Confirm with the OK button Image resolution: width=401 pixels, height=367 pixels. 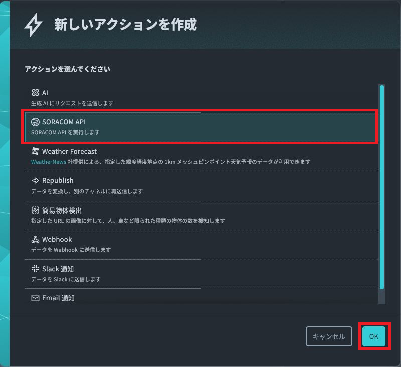pyautogui.click(x=373, y=336)
